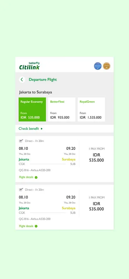The height and width of the screenshot is (279, 129).
Task: Click the first flight's Surabaya destination label
Action: click(x=69, y=159)
